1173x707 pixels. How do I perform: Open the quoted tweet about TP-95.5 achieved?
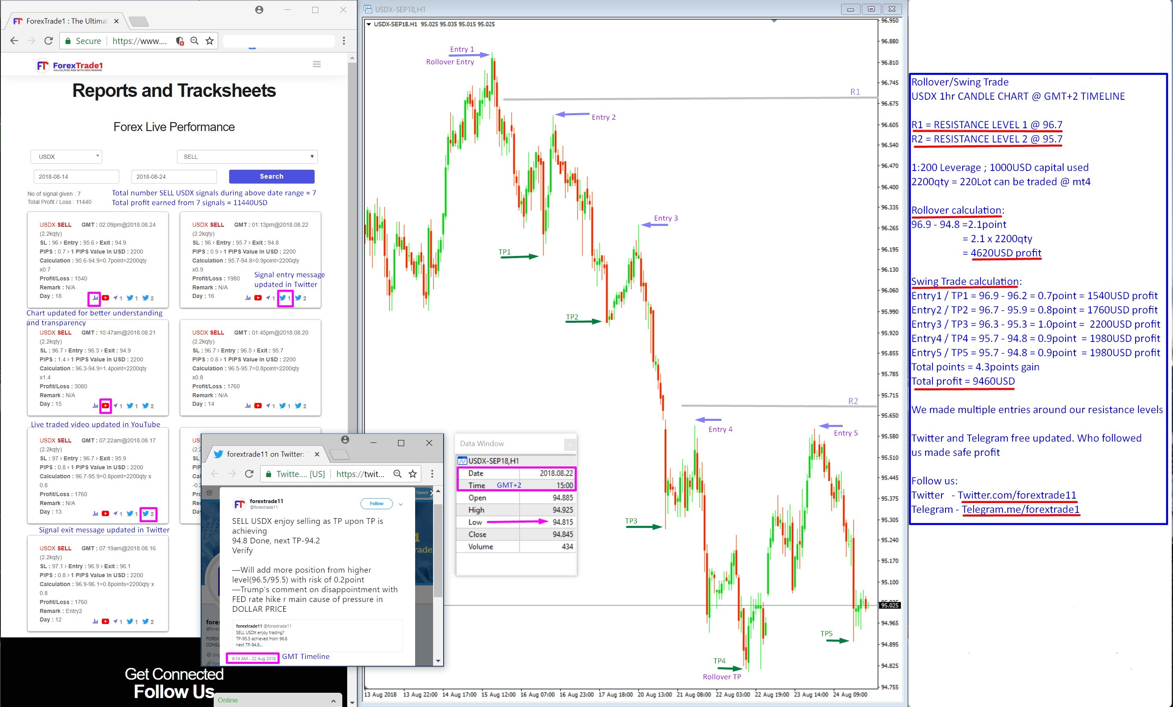[317, 635]
